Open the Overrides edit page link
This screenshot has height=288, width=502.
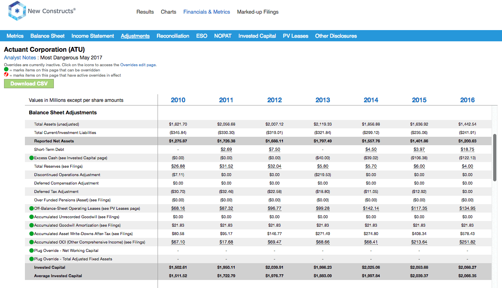point(138,65)
